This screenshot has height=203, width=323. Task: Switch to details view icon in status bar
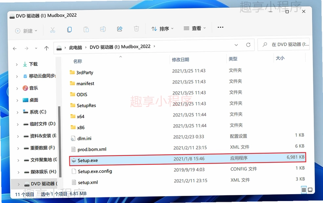point(304,190)
